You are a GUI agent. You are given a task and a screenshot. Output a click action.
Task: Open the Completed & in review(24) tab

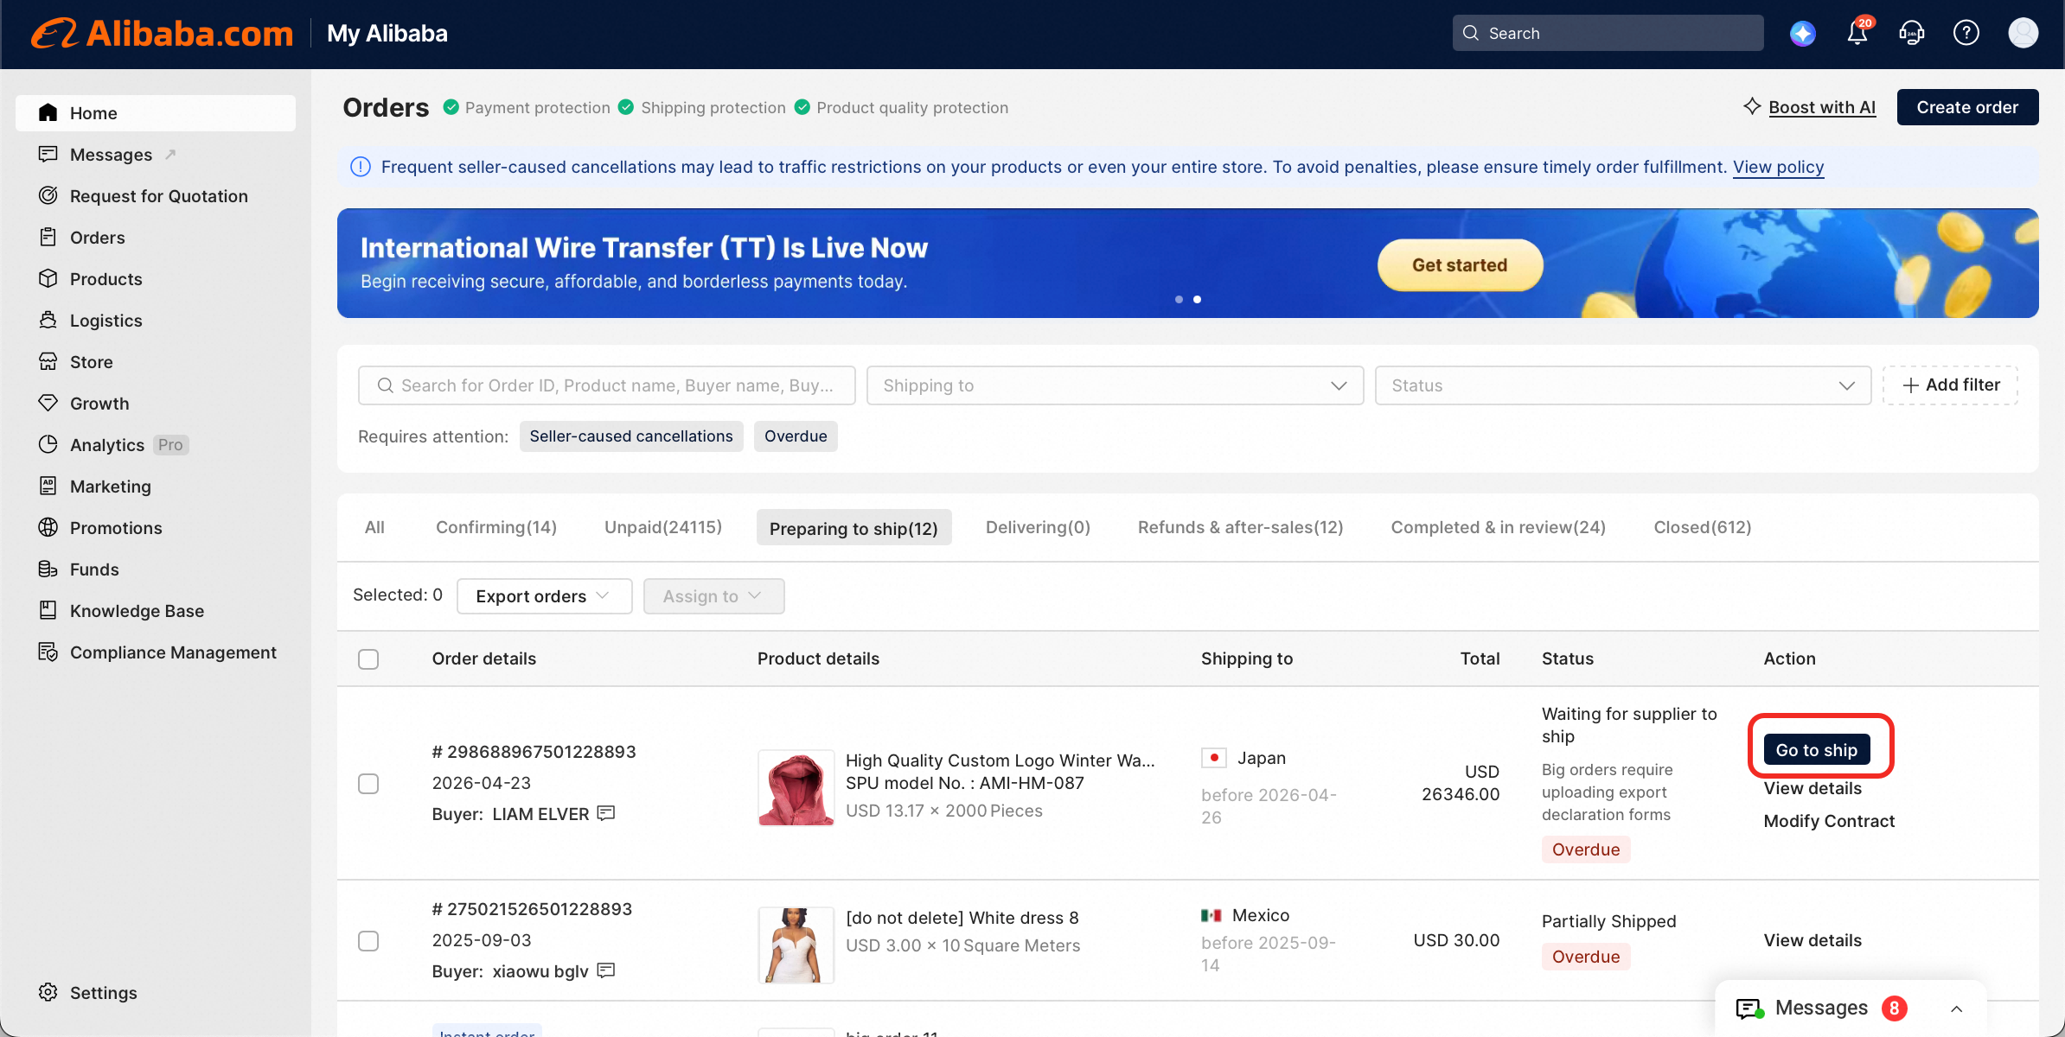tap(1499, 527)
